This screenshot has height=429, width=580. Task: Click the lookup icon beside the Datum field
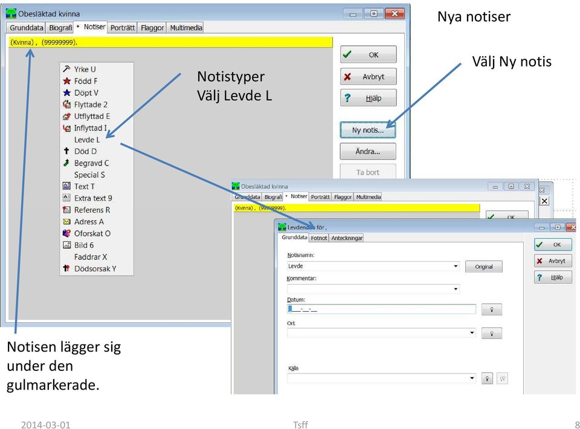pos(492,309)
